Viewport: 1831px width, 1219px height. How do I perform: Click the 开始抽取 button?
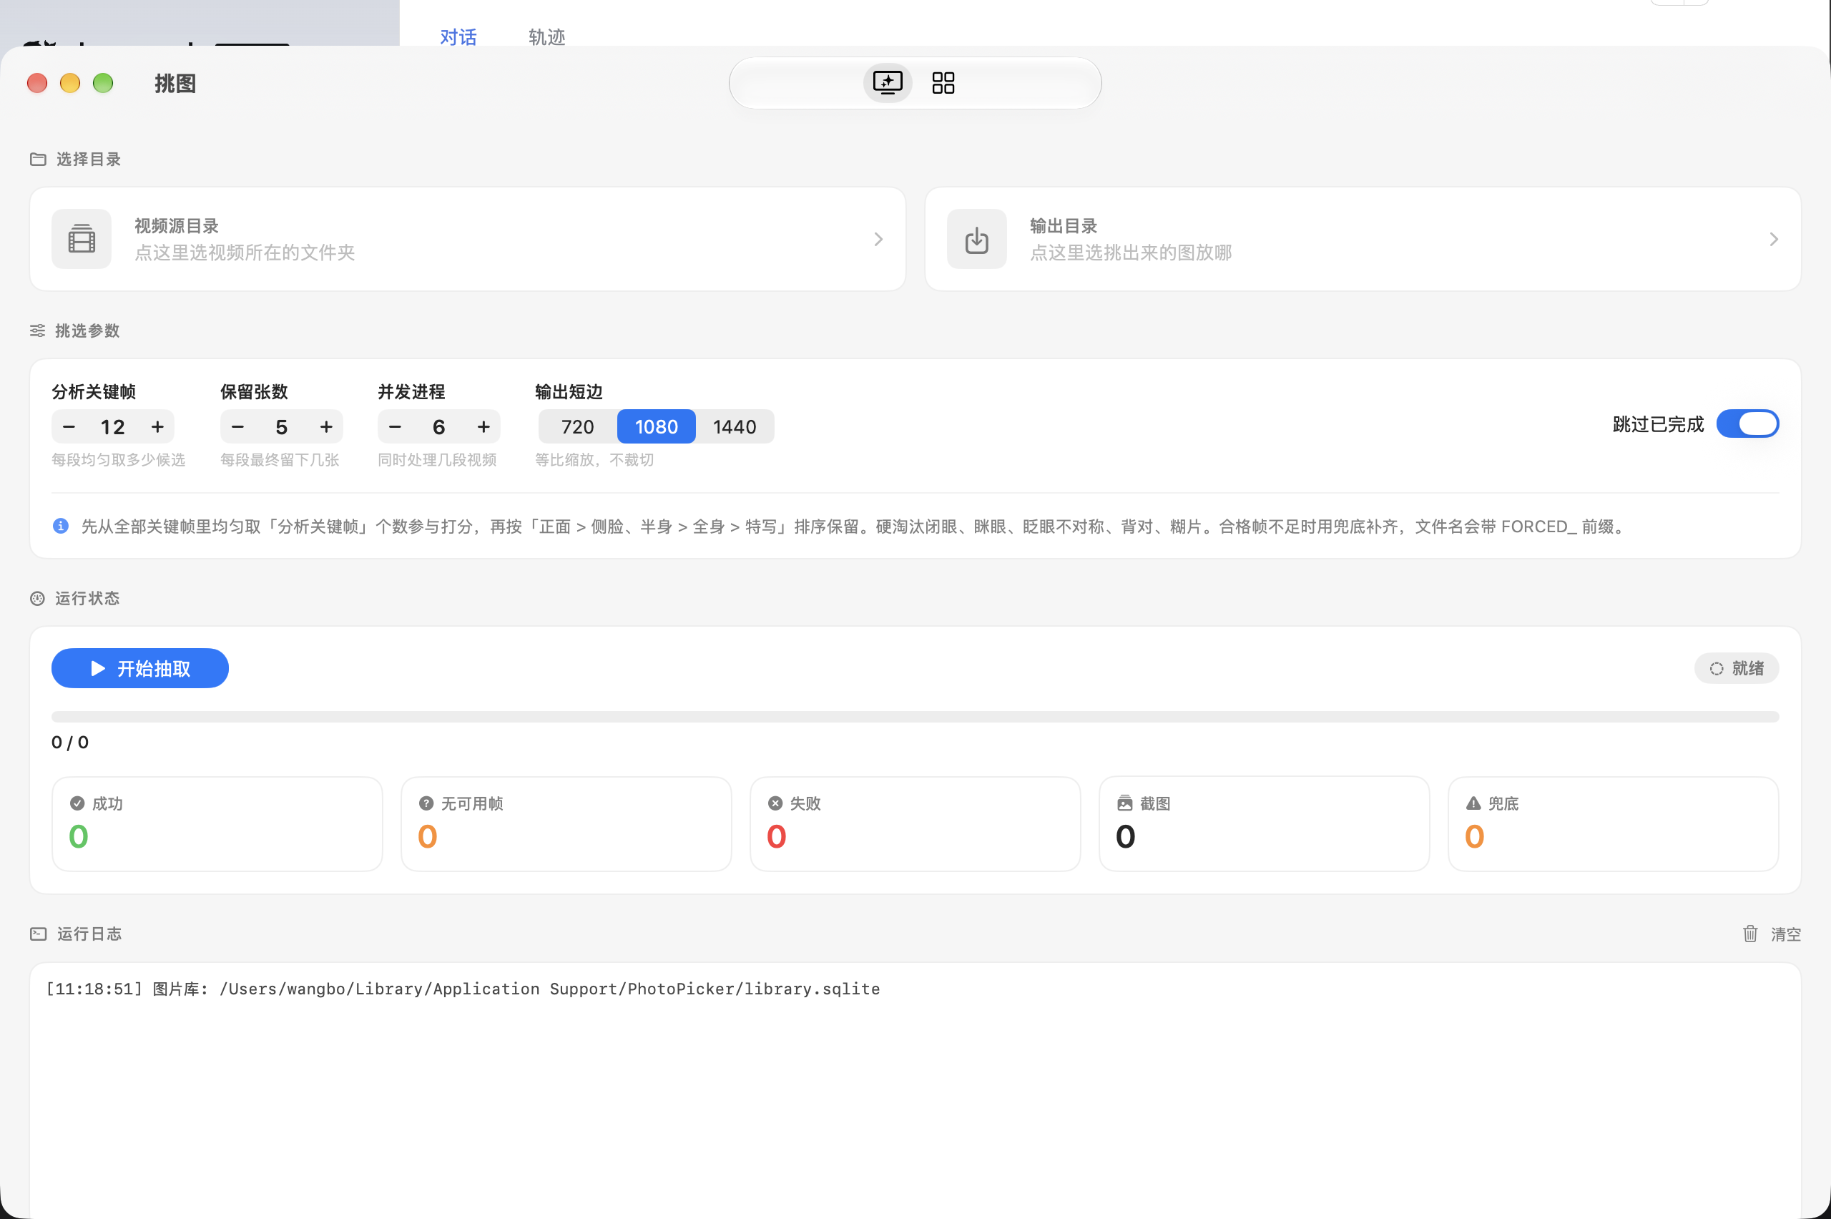[140, 668]
